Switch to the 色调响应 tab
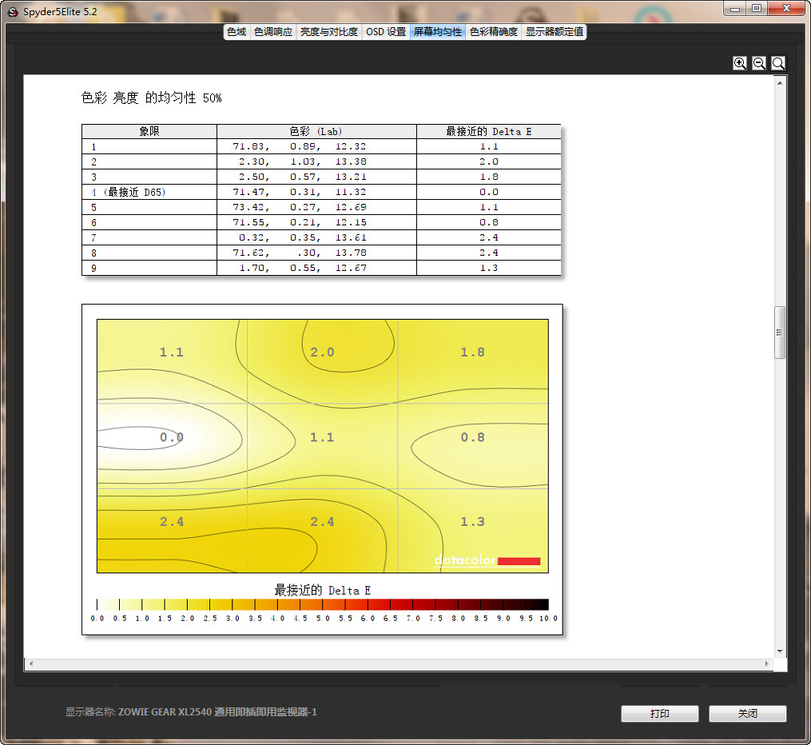811x745 pixels. click(273, 32)
